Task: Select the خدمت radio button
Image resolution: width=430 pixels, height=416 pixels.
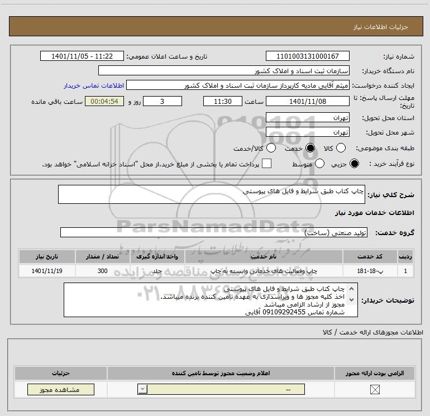Action: [x=310, y=148]
